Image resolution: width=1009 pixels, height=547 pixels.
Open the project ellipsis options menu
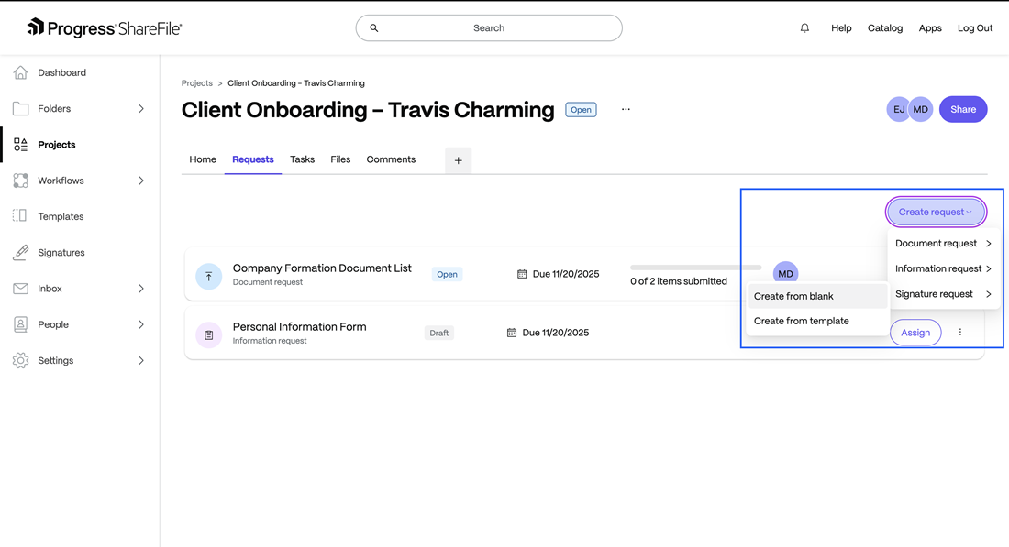tap(626, 109)
